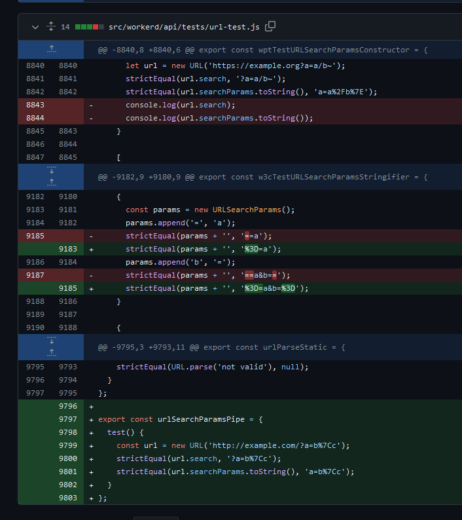The height and width of the screenshot is (520, 462).
Task: Click old line number 8841
Action: coord(35,79)
